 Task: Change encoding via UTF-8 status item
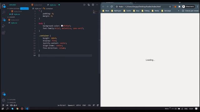(x=78, y=105)
